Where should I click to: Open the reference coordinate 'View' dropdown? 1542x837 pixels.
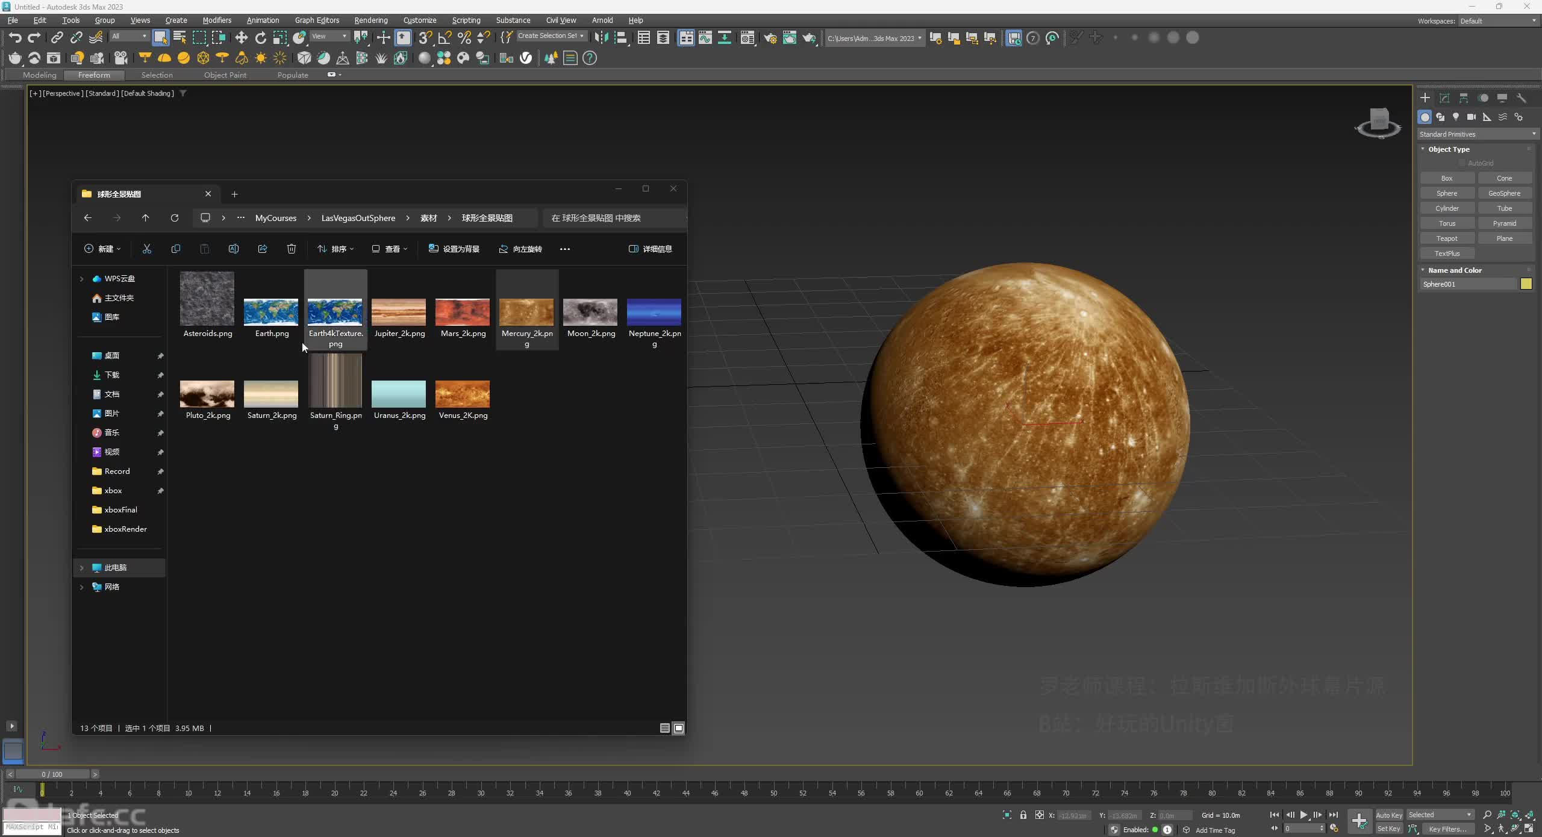coord(329,36)
